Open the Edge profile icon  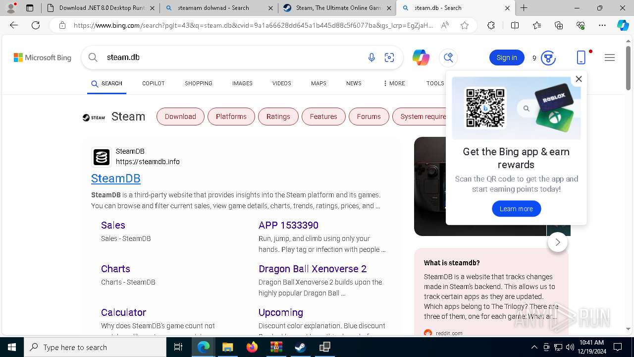(11, 8)
